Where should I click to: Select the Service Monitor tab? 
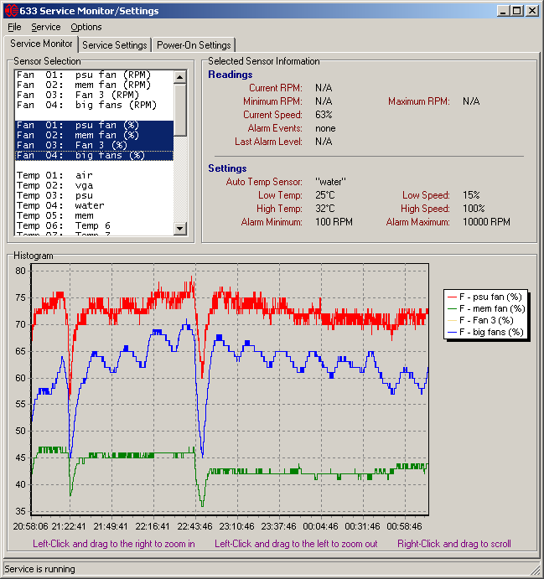pyautogui.click(x=42, y=44)
